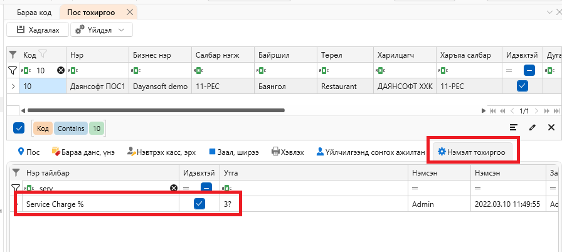Image resolution: width=562 pixels, height=252 pixels.
Task: Click the equals operator under the first Нэмсэн column
Action: (415, 188)
